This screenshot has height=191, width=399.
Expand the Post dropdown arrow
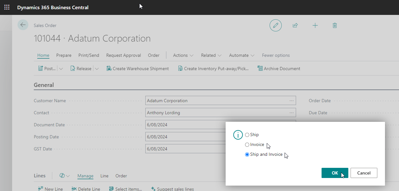[61, 69]
